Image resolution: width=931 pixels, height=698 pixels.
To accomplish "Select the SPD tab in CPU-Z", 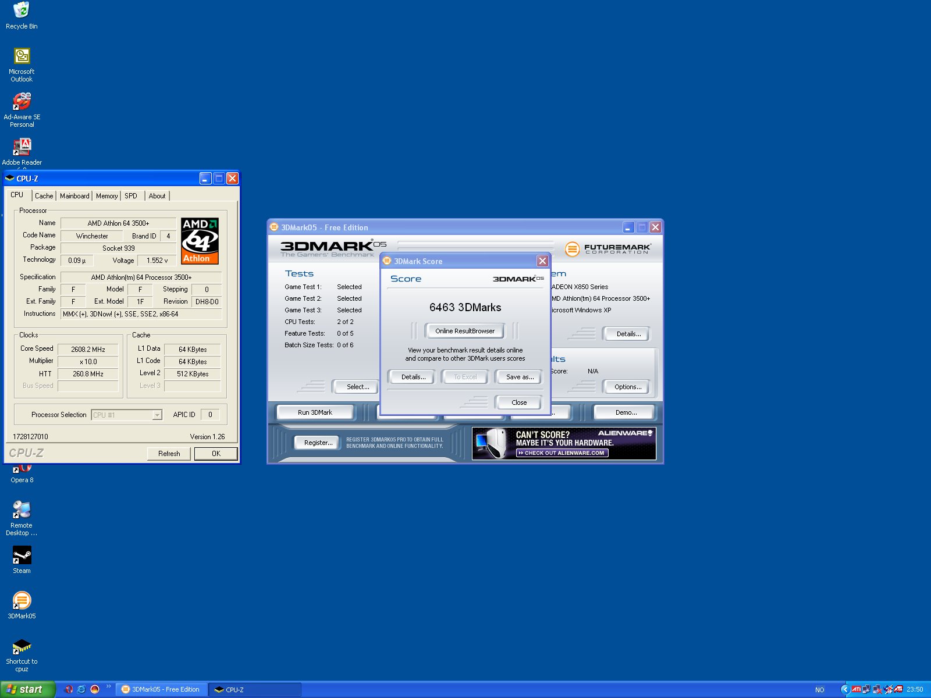I will 131,196.
